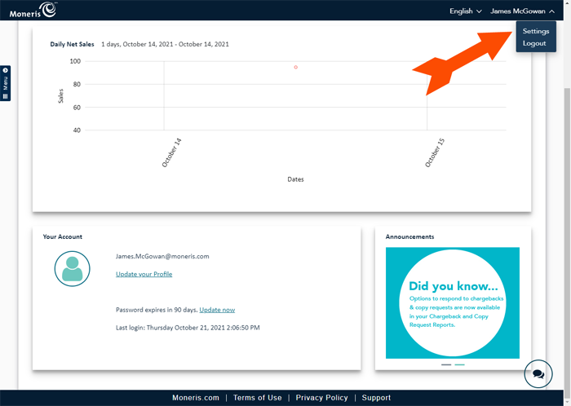
Task: Click the Update your Profile link
Action: pos(144,274)
